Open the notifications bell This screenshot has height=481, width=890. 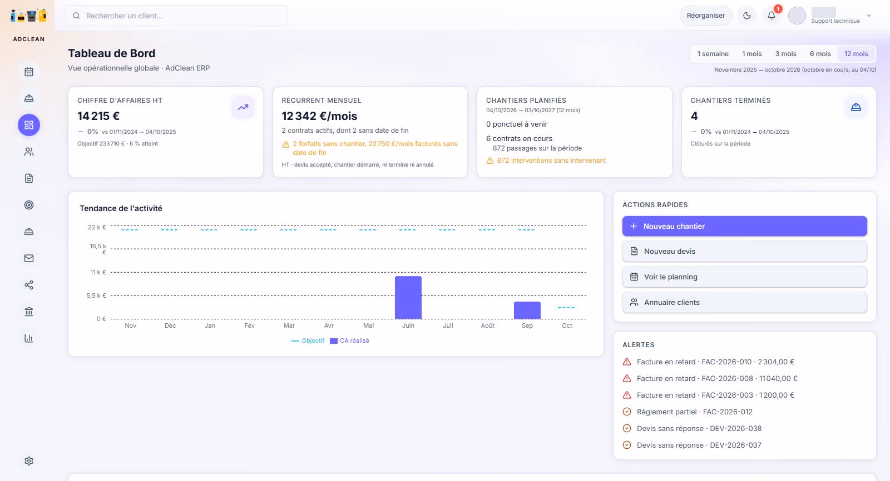coord(772,16)
